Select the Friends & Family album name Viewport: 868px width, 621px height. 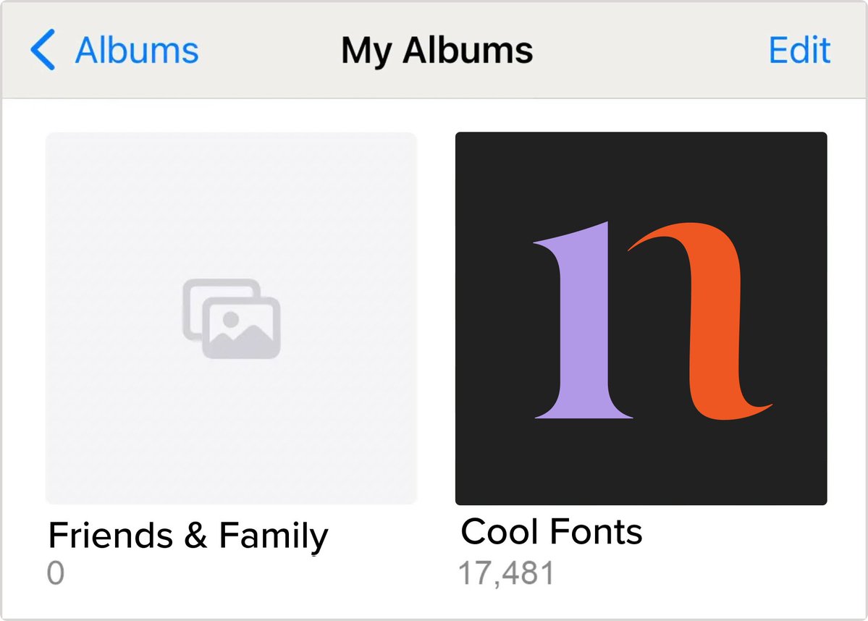pos(188,536)
